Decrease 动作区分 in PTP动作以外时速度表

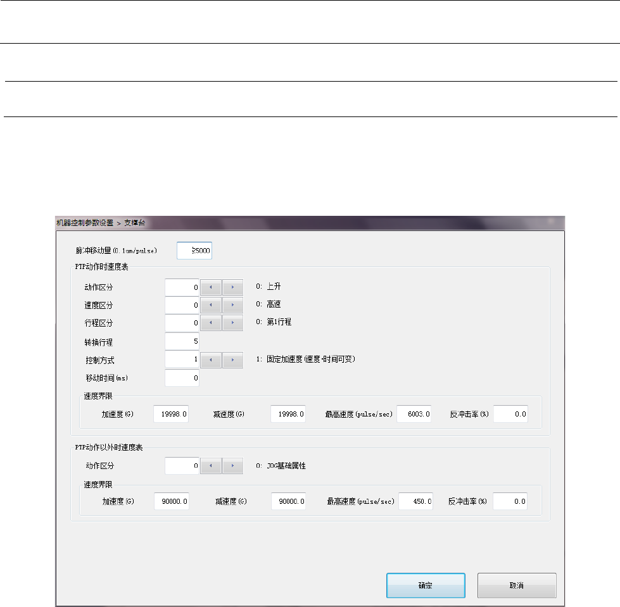click(211, 465)
